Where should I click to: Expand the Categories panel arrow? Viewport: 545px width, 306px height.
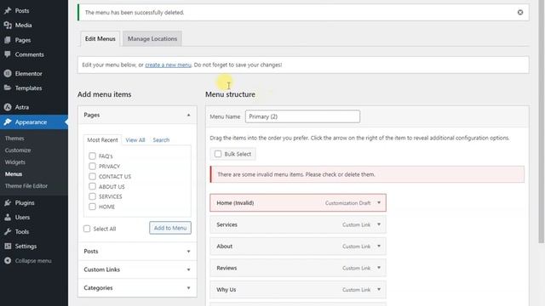point(189,288)
